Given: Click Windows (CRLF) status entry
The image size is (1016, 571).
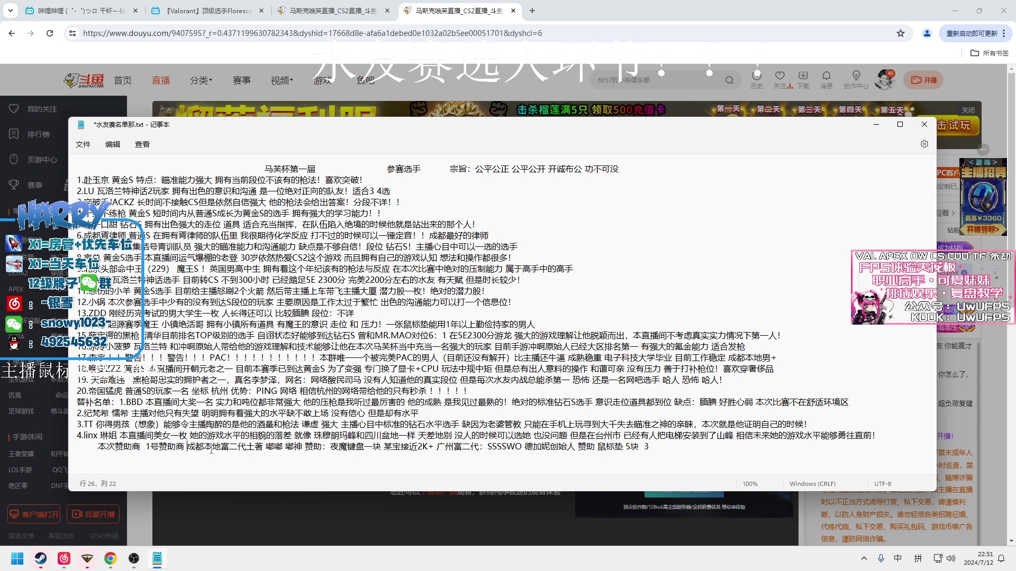Looking at the screenshot, I should 812,484.
